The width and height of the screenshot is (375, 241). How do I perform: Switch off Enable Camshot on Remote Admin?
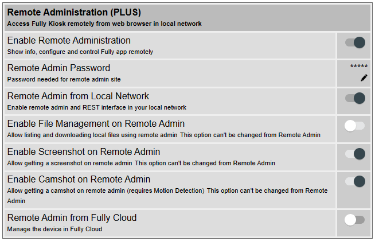[x=355, y=181]
